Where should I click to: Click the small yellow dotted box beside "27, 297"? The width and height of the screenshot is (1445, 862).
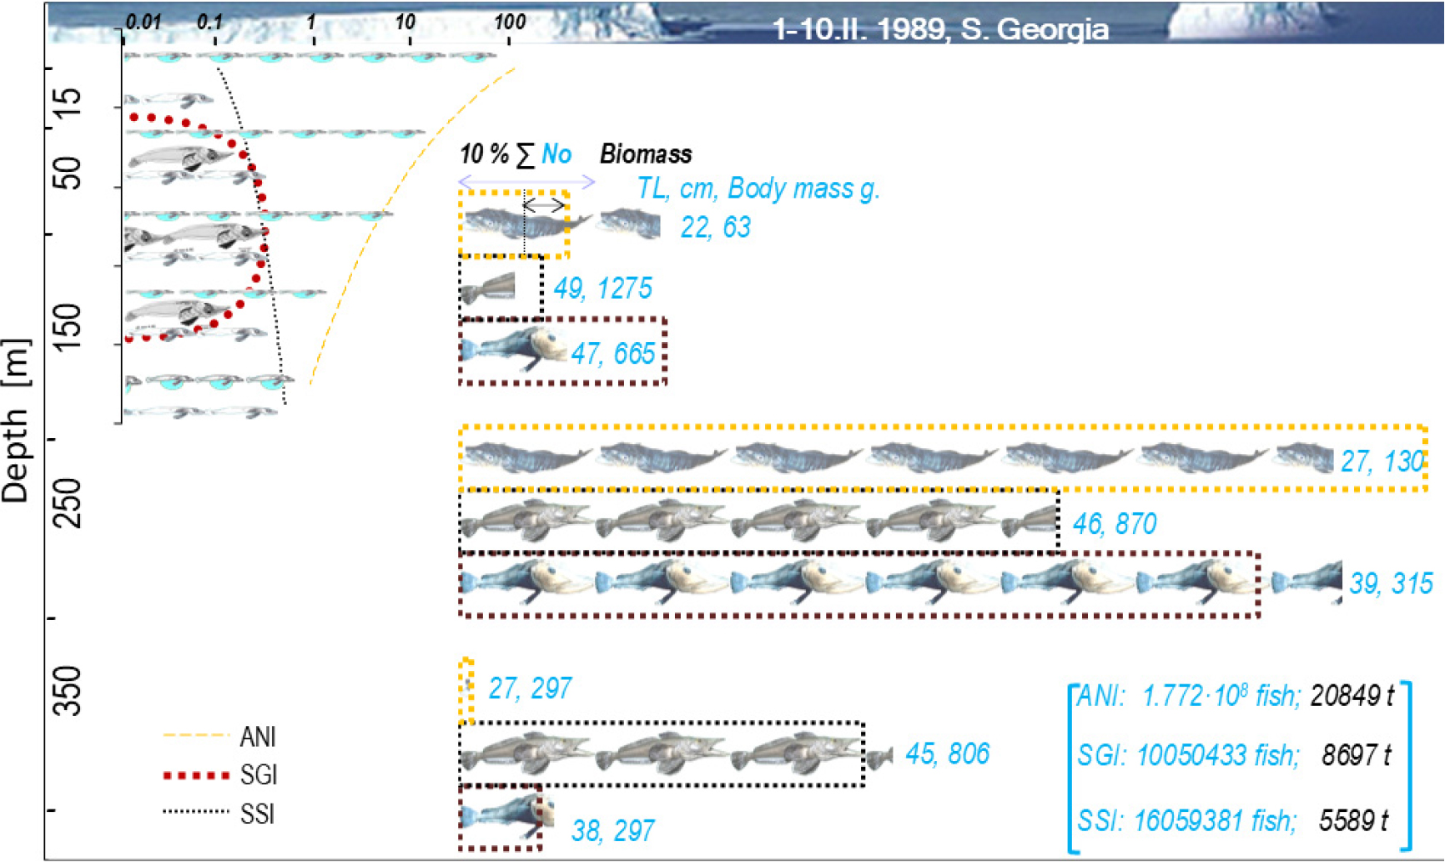[467, 691]
